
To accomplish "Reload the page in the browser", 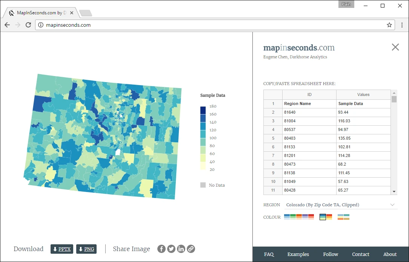I will tap(28, 25).
